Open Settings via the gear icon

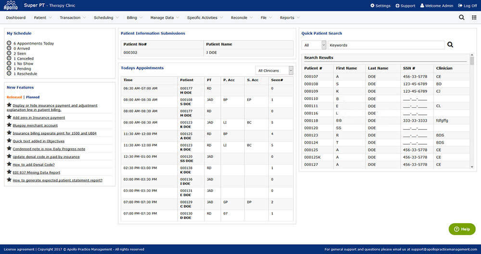372,6
